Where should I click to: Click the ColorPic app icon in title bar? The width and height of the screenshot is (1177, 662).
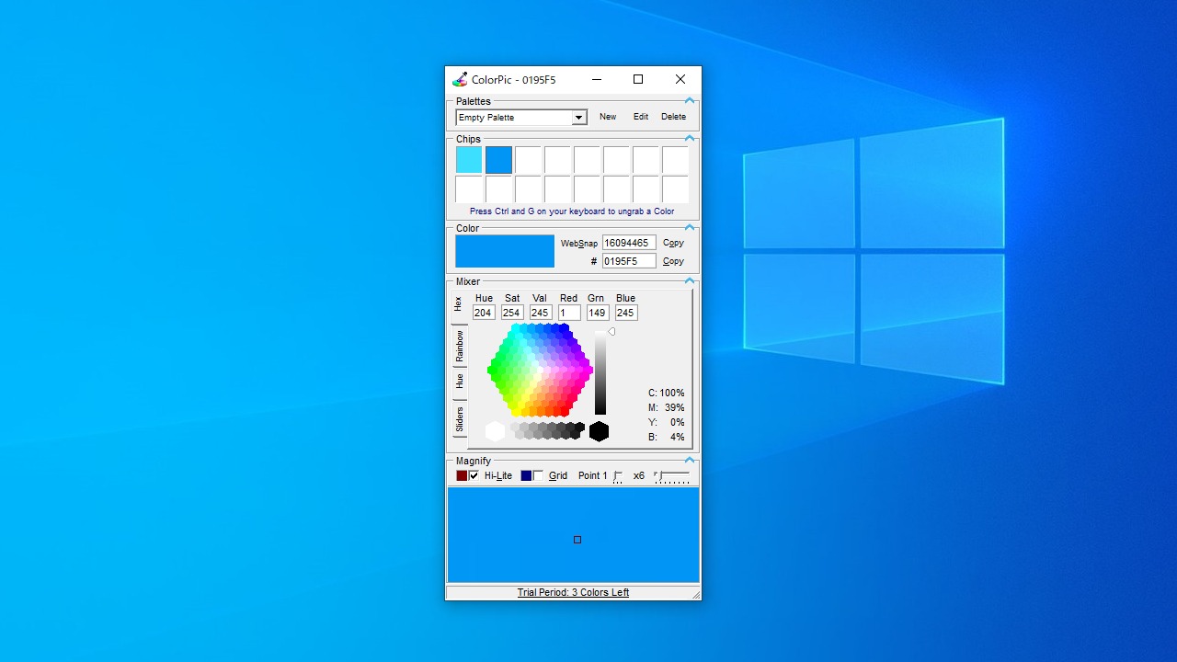[x=460, y=79]
